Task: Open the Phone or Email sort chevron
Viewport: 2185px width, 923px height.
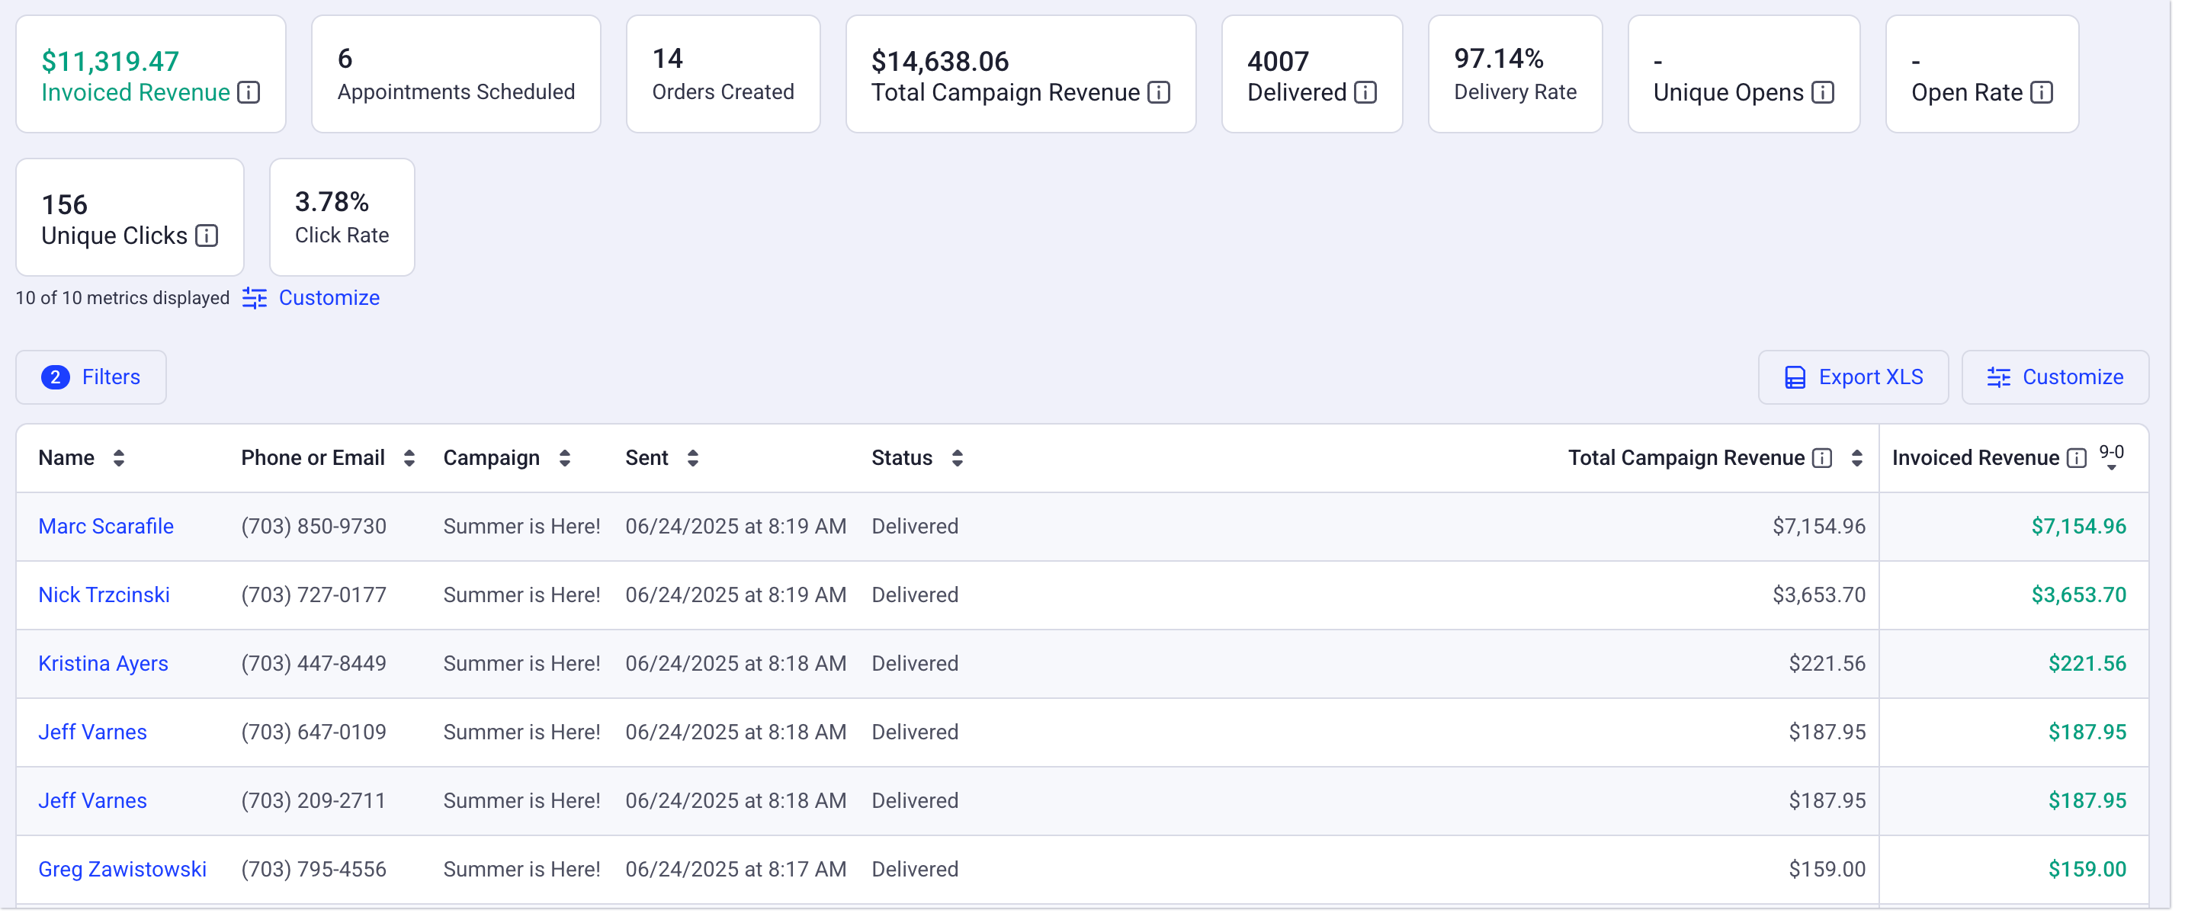Action: click(x=410, y=457)
